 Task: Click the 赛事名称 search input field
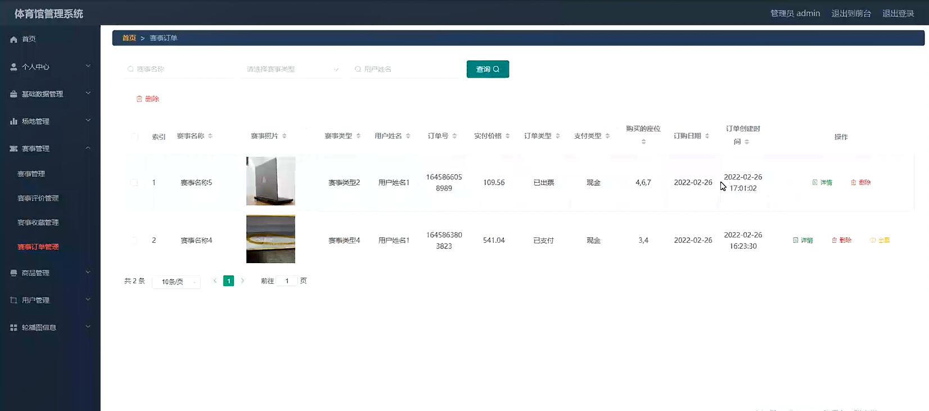coord(180,69)
